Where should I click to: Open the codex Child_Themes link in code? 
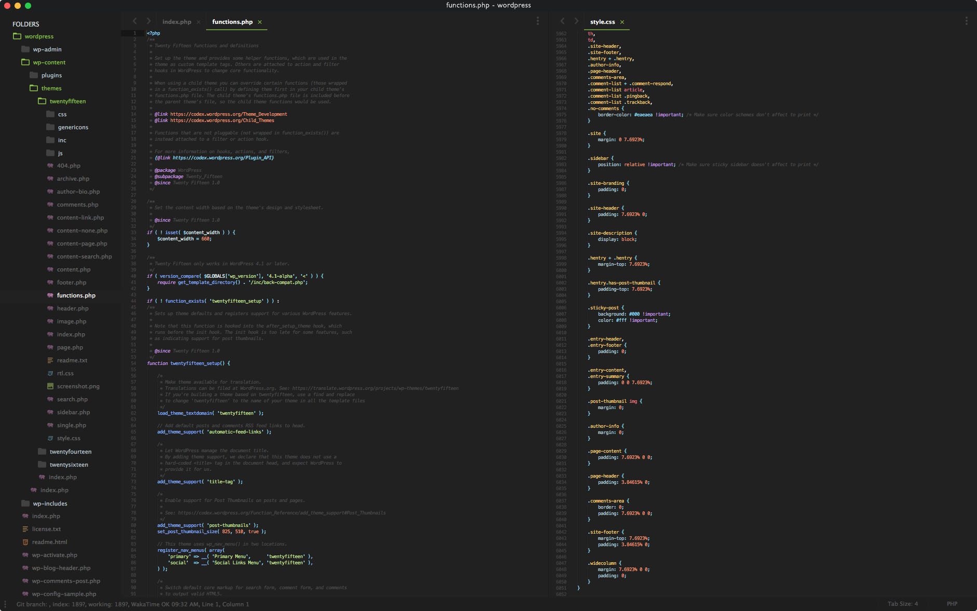(222, 120)
